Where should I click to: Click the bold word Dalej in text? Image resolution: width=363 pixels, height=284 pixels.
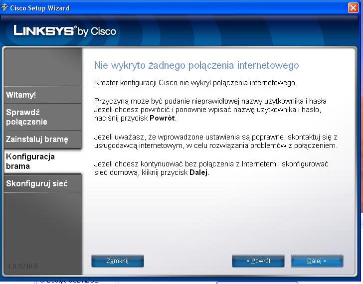(198, 172)
